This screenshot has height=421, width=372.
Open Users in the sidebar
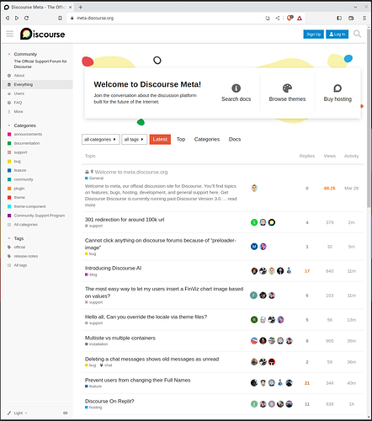(x=19, y=93)
